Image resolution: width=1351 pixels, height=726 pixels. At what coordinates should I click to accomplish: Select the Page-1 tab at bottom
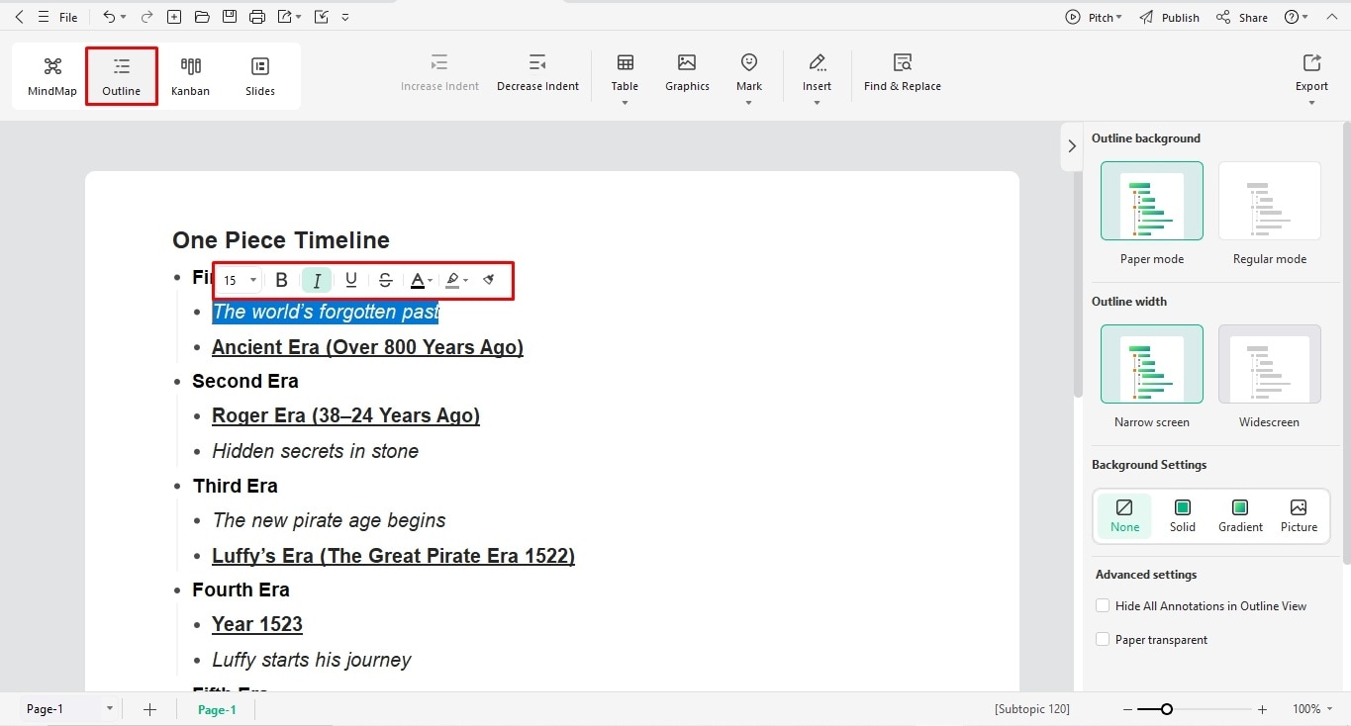point(217,709)
